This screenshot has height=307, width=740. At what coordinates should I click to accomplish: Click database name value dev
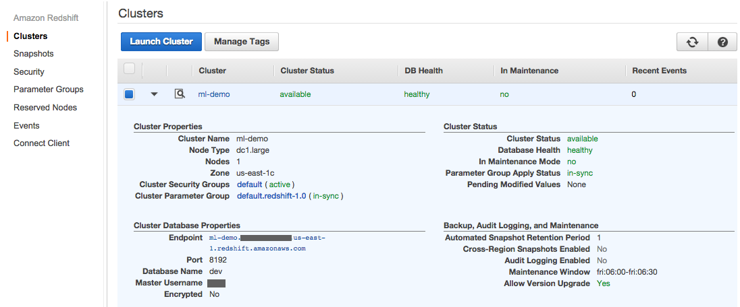click(x=215, y=271)
